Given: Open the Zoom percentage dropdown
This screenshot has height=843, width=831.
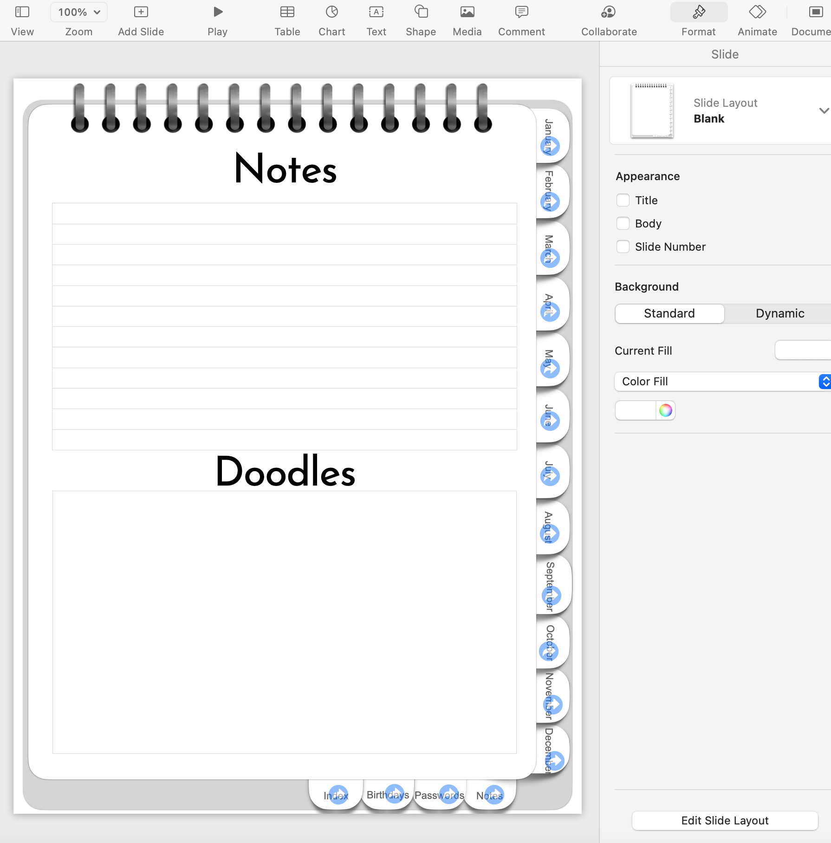Looking at the screenshot, I should [x=79, y=12].
